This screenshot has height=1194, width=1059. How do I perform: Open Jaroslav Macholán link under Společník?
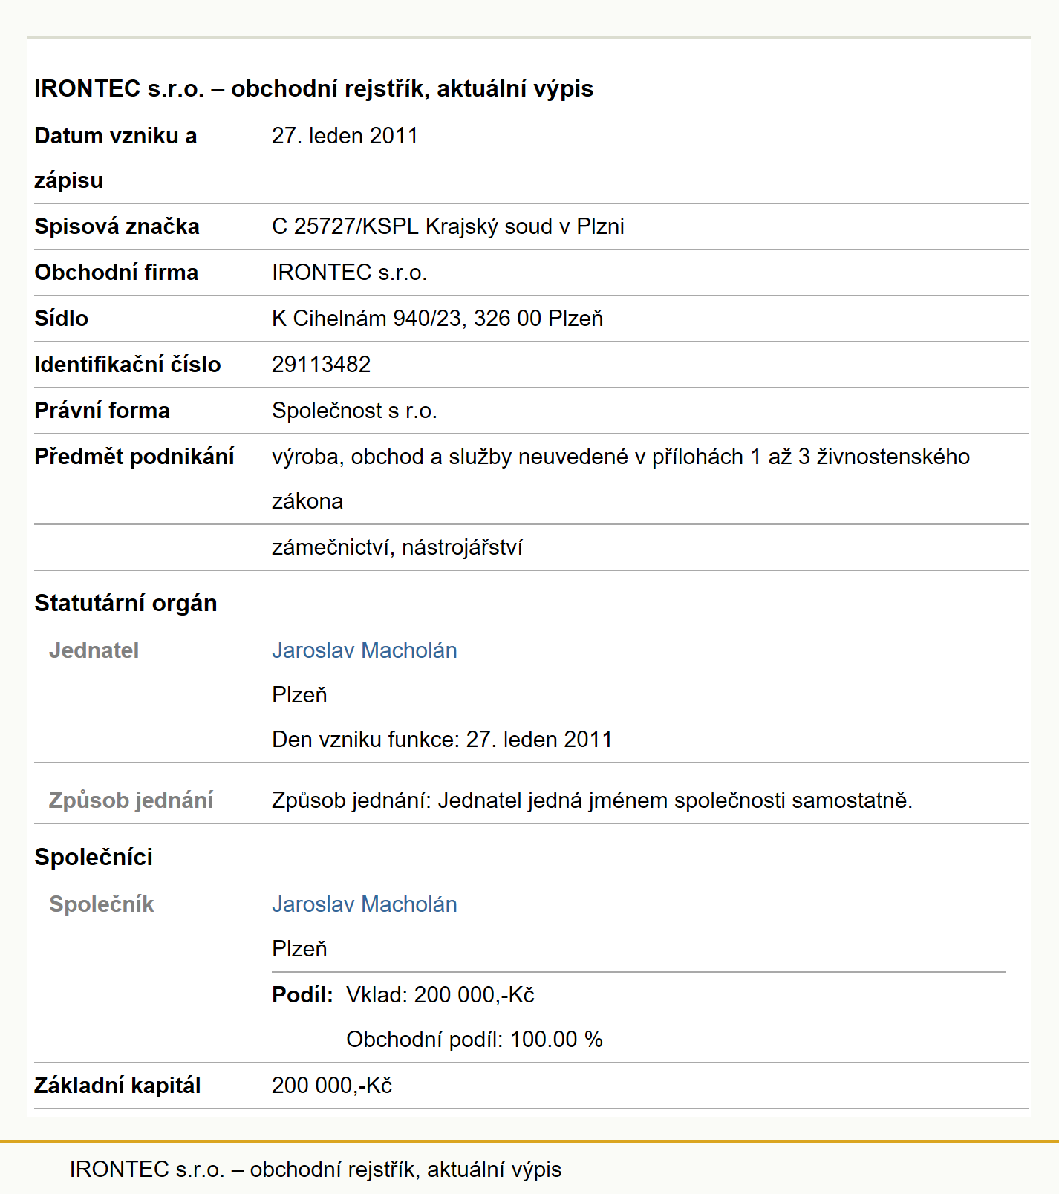click(364, 904)
